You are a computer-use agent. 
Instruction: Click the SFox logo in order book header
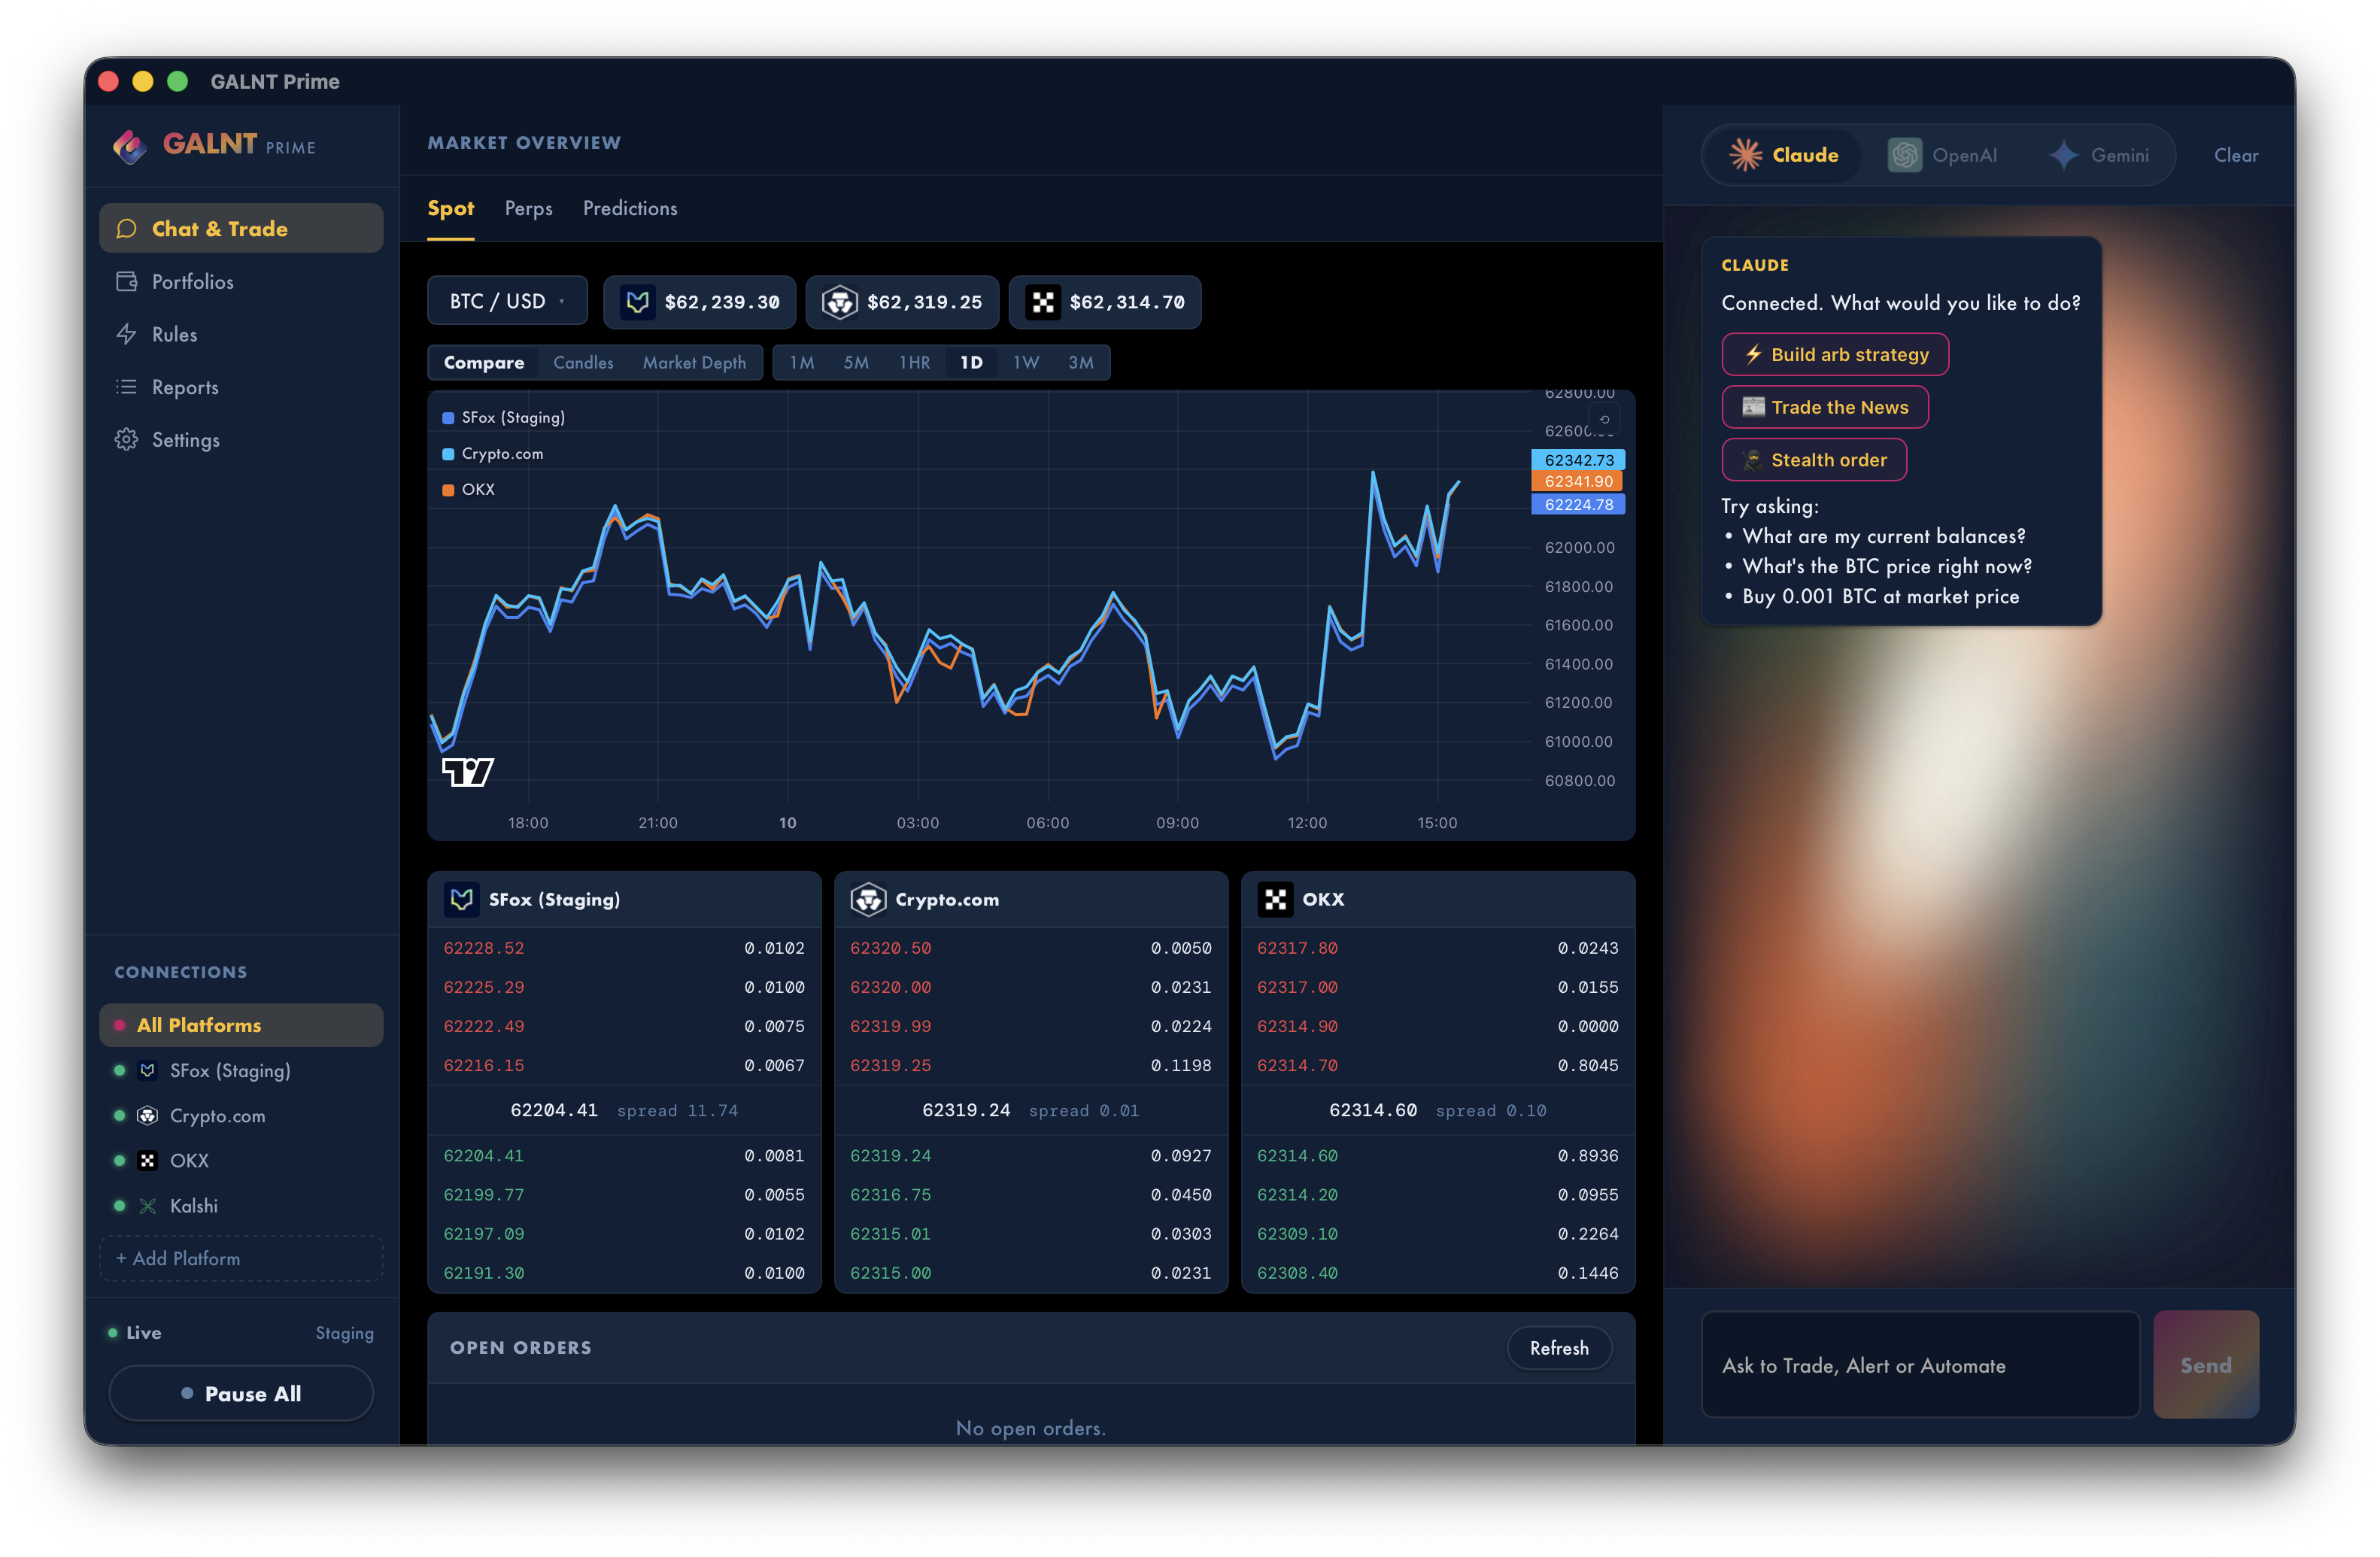pos(461,899)
